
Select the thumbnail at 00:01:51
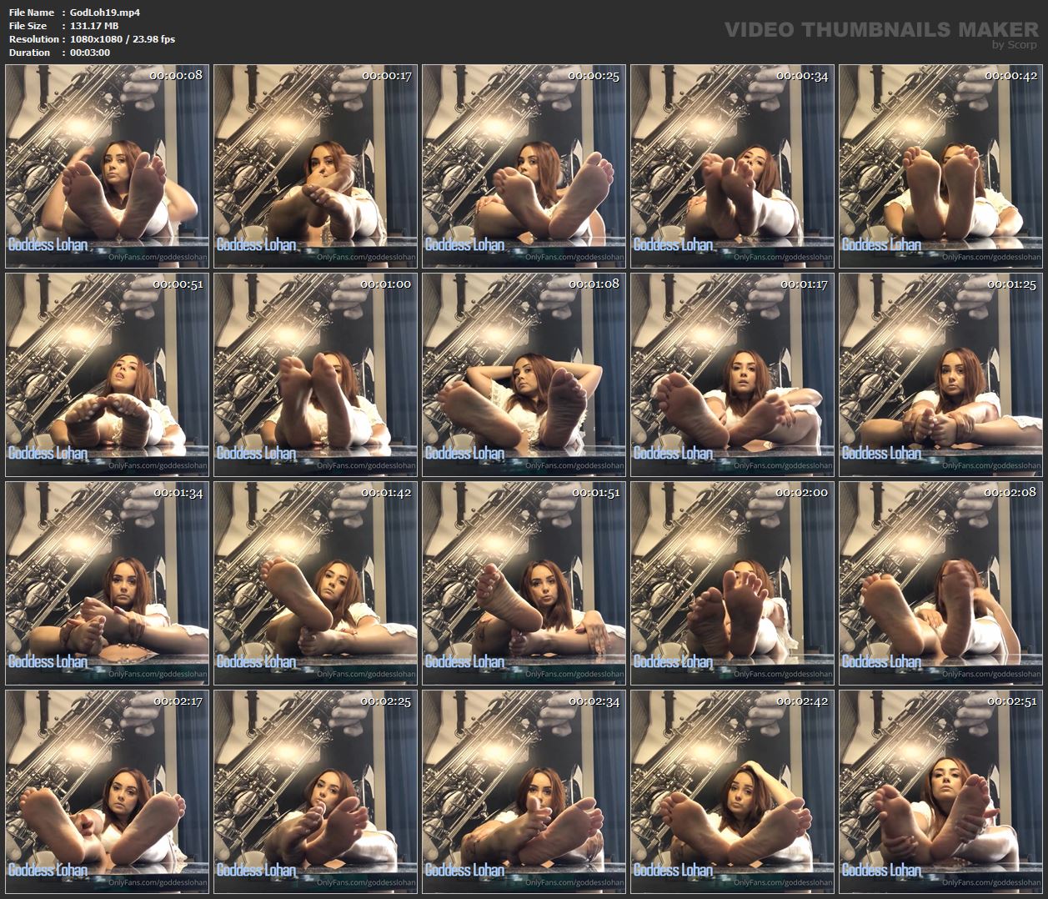(524, 584)
